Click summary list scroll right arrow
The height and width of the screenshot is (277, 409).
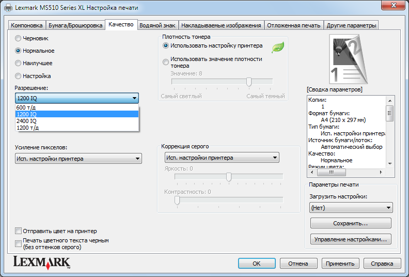click(x=381, y=172)
